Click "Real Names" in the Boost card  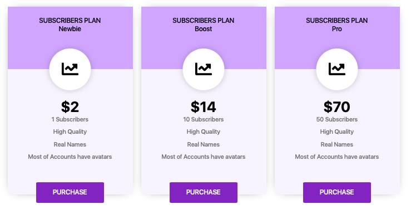204,144
